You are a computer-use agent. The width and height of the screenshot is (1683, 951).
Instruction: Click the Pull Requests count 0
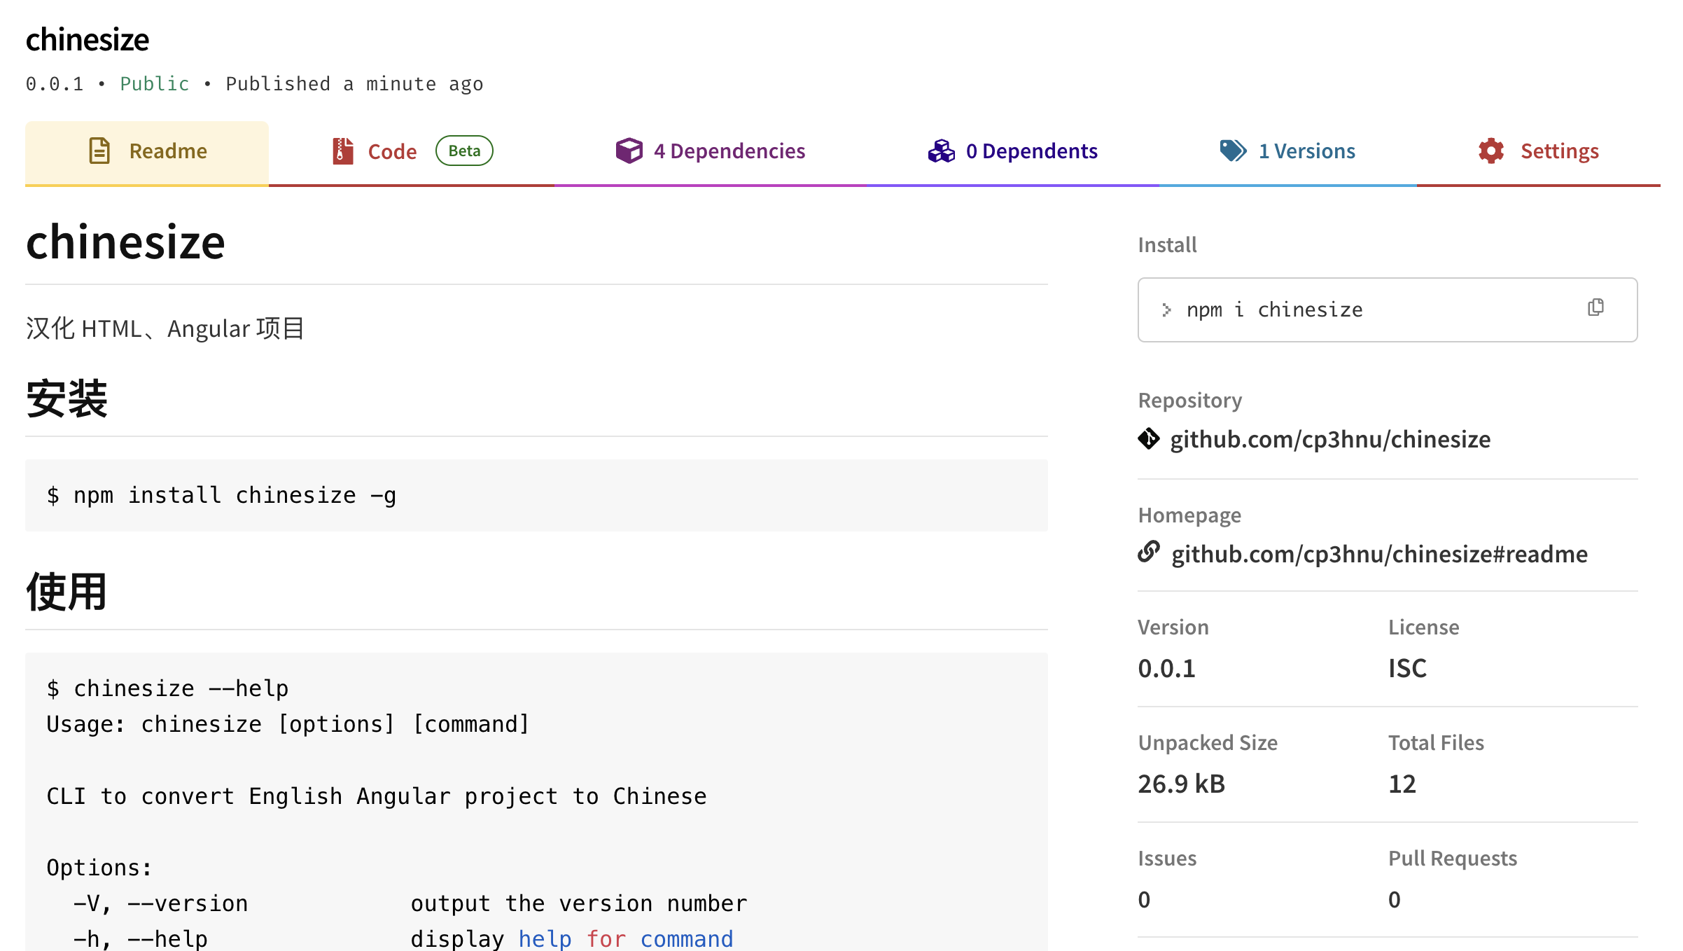(x=1395, y=899)
